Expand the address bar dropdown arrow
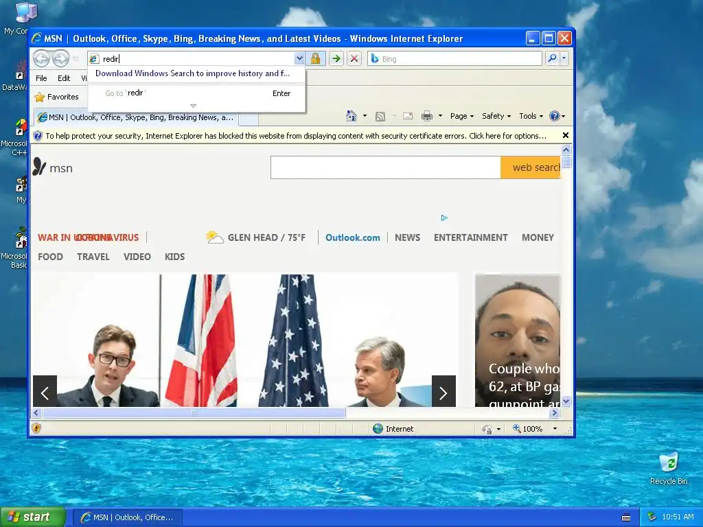The height and width of the screenshot is (527, 703). pos(299,58)
